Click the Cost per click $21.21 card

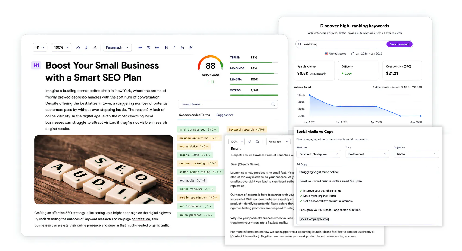coord(402,70)
